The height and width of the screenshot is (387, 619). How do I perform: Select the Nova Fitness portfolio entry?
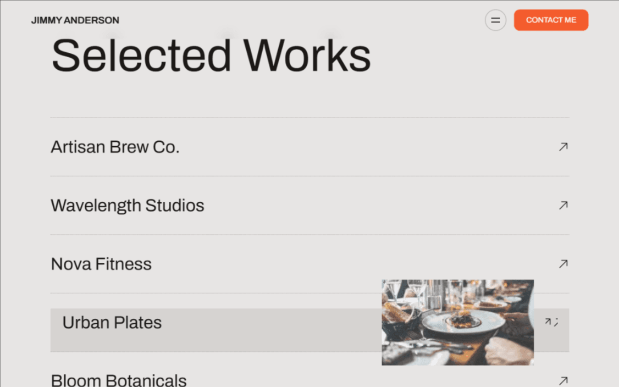[x=101, y=264]
